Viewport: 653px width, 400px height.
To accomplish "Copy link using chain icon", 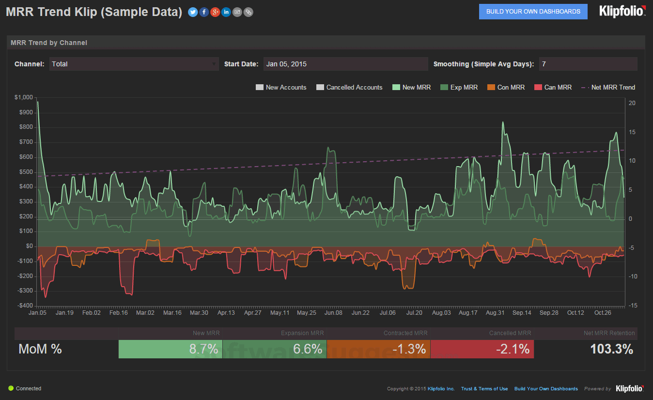I will pyautogui.click(x=249, y=12).
